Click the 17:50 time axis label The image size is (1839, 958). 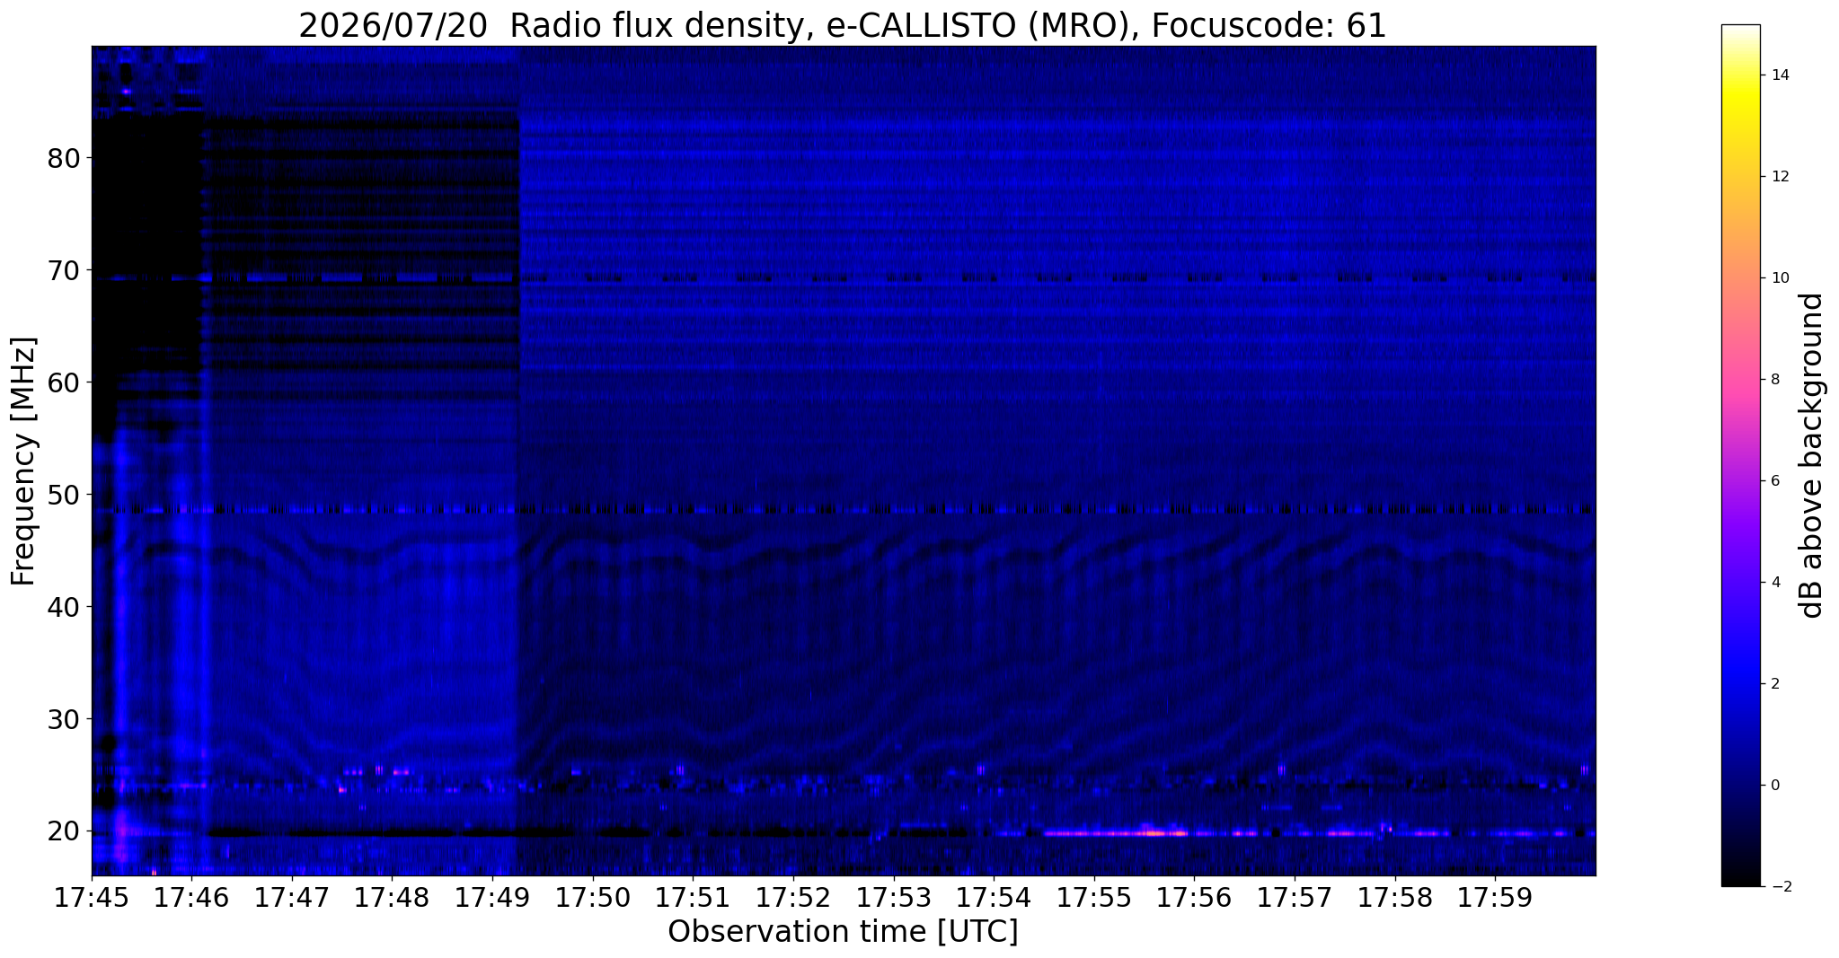593,898
